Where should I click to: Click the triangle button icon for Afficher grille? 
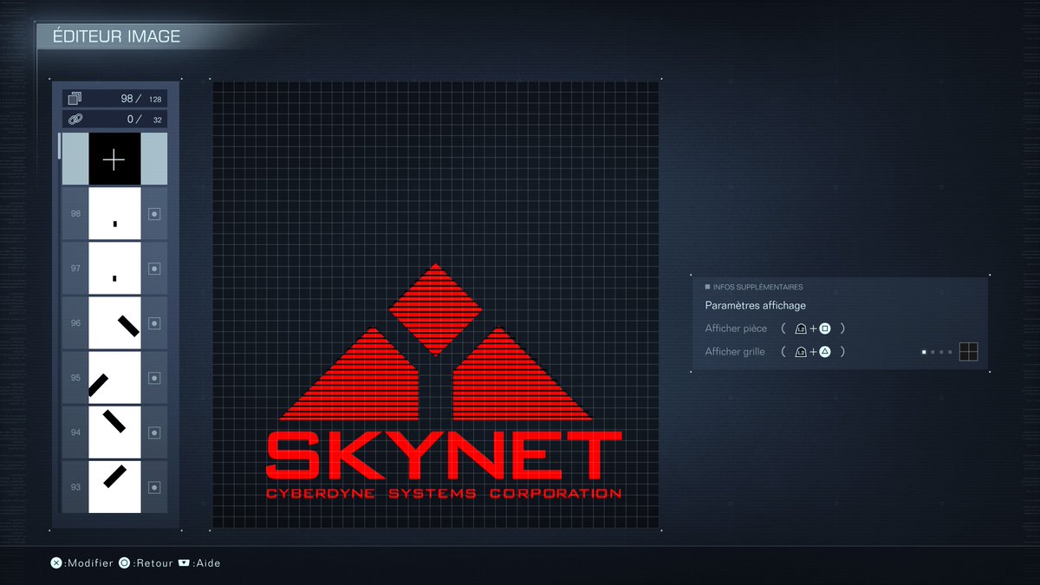[825, 352]
